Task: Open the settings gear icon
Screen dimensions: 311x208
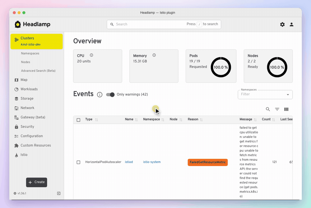Action: [x=282, y=24]
